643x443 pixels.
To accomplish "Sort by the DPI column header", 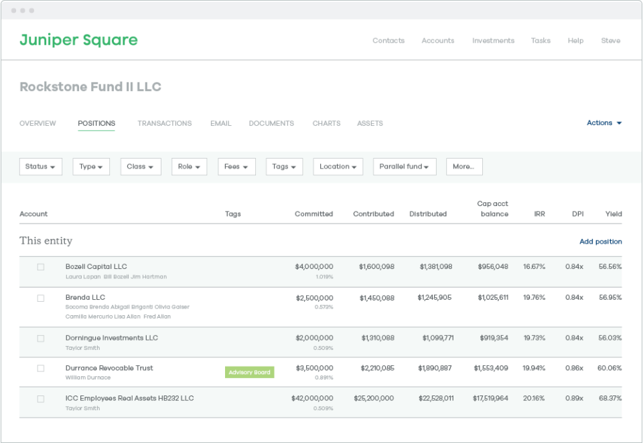I will [x=578, y=214].
